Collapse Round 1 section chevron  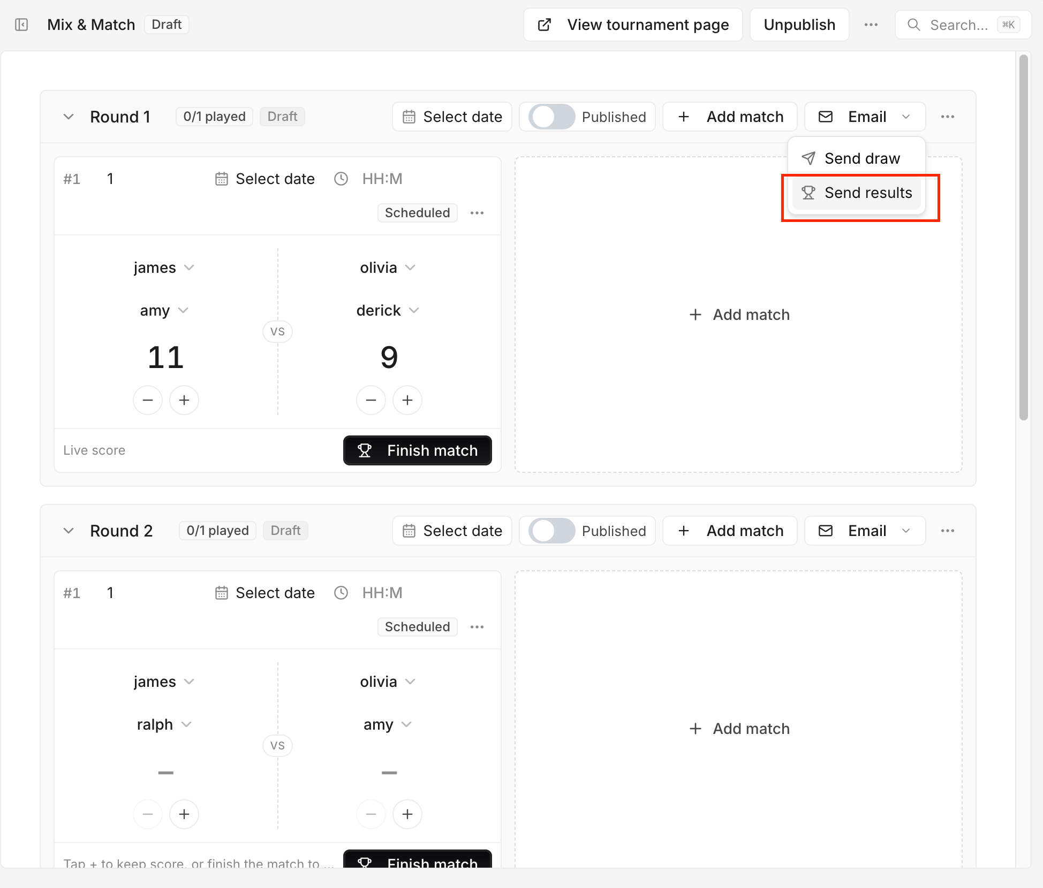(x=69, y=117)
